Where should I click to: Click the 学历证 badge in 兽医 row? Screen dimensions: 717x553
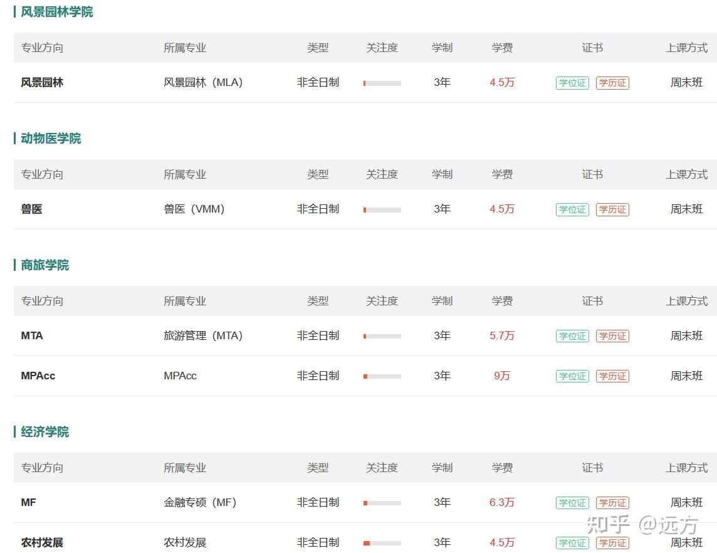coord(612,209)
